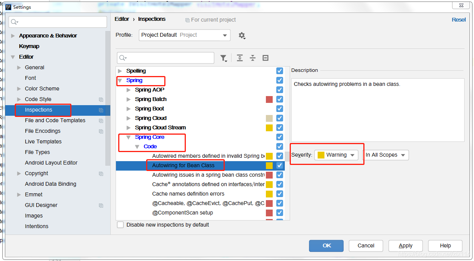
Task: Select File Types settings page
Action: tap(37, 152)
